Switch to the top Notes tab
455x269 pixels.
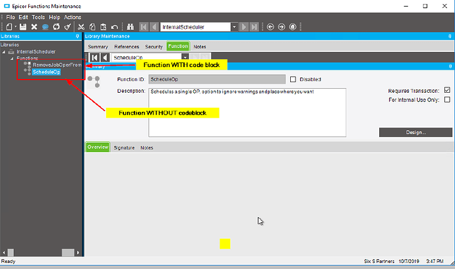point(200,47)
